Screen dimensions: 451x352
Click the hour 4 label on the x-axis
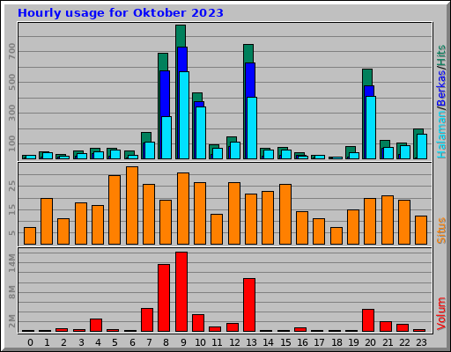98,342
